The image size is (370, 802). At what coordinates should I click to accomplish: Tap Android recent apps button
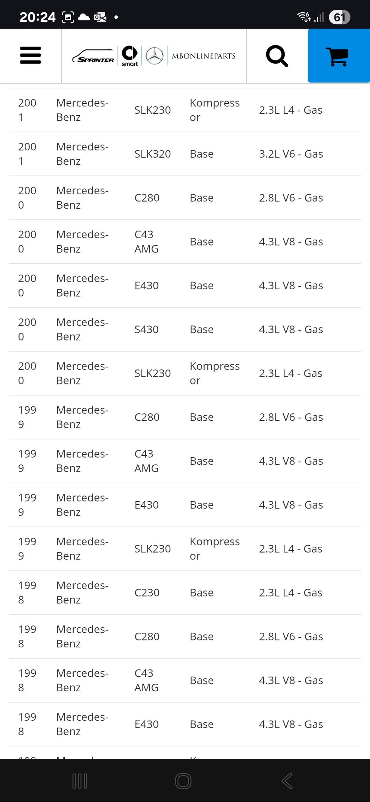(80, 781)
